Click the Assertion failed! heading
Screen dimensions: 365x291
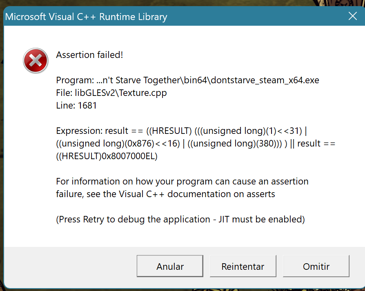click(x=89, y=55)
